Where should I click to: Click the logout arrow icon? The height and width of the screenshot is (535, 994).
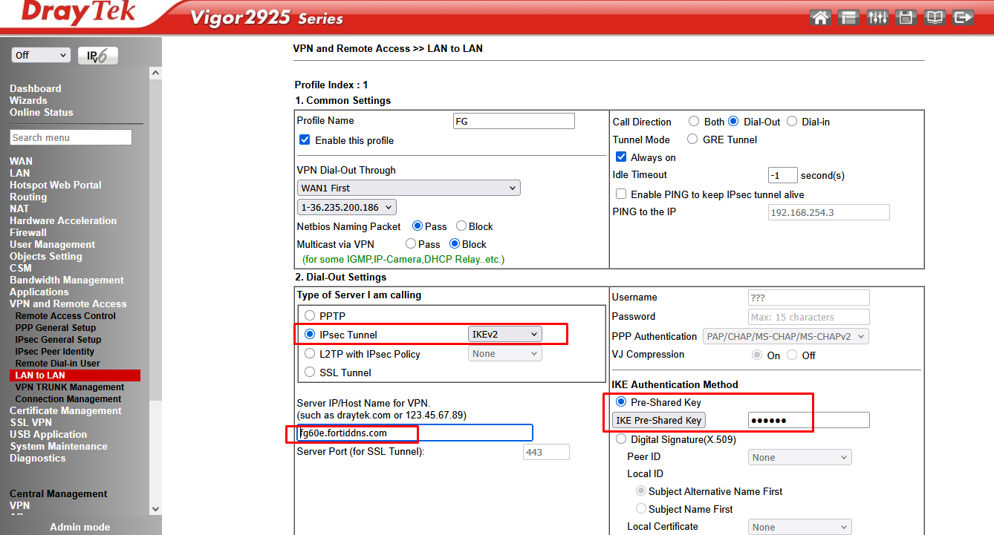pos(963,17)
